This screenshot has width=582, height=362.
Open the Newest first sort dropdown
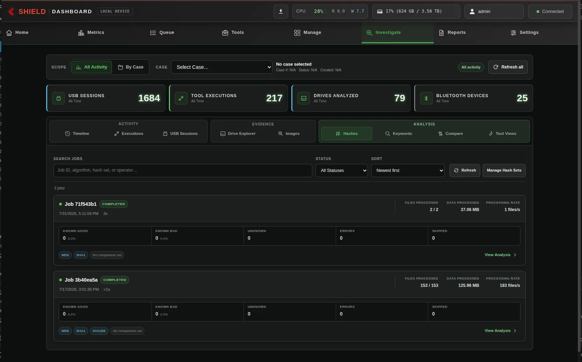[x=408, y=171]
